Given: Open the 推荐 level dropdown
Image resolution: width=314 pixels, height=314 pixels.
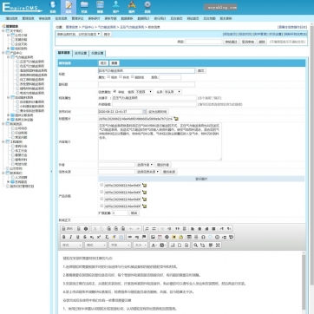Looking at the screenshot, I should tap(144, 92).
